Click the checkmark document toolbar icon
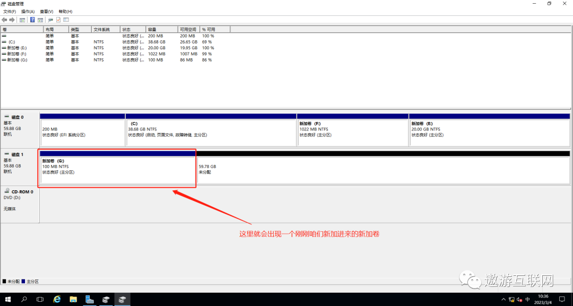The height and width of the screenshot is (306, 573). coord(58,20)
